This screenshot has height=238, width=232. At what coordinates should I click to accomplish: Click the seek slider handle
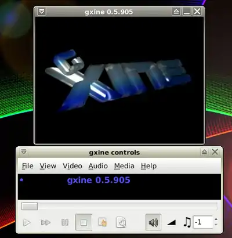click(x=30, y=206)
